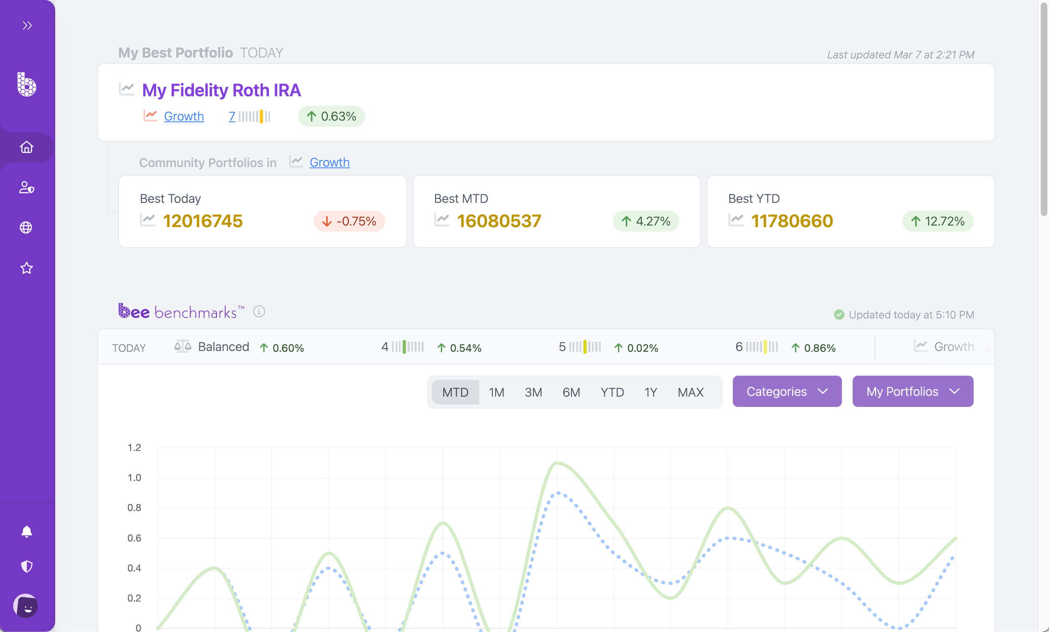Click the mini bar indicator beside the 7 link
This screenshot has height=632, width=1049.
(x=254, y=116)
